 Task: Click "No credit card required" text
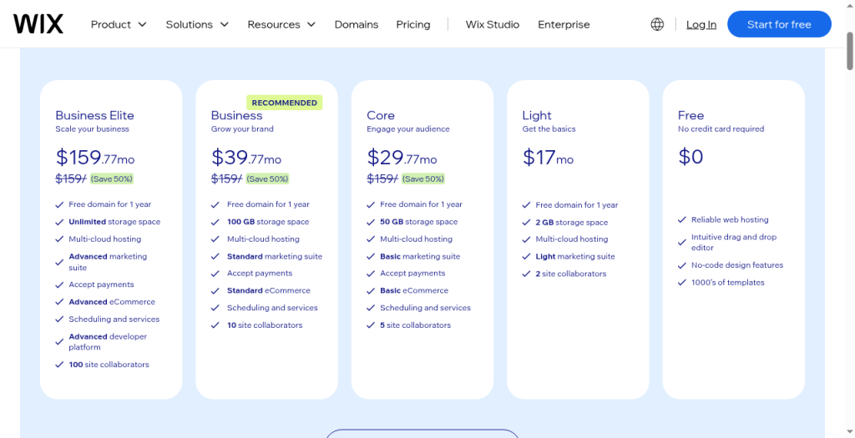coord(721,129)
